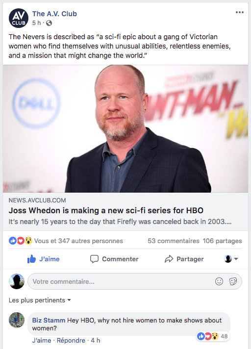Open Biz Stamm's profile name

tap(49, 320)
